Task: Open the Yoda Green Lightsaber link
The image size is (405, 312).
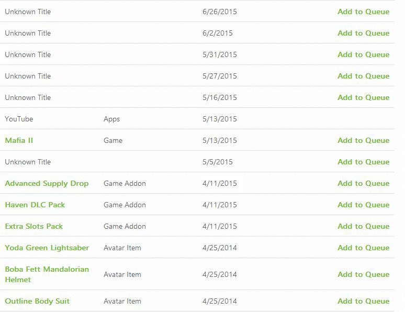Action: 47,248
